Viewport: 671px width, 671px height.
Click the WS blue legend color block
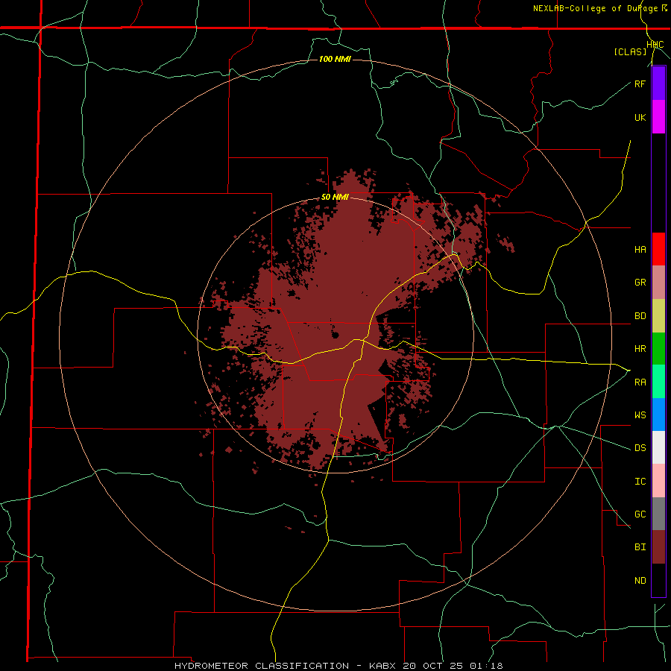pyautogui.click(x=658, y=415)
